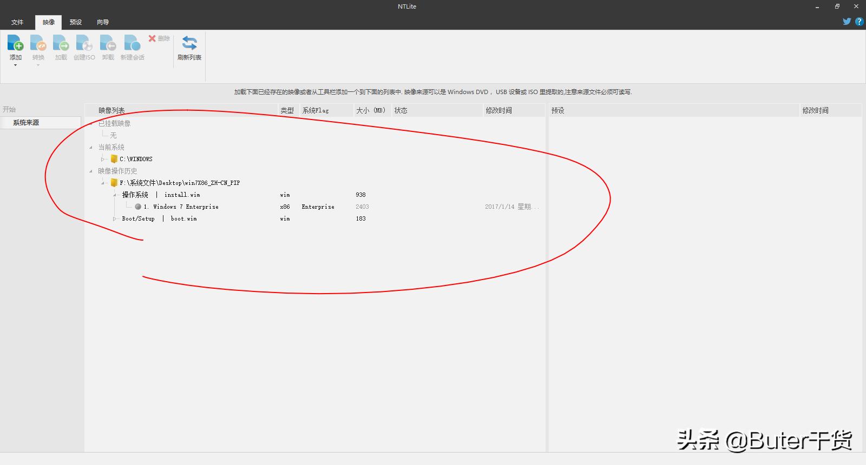866x465 pixels.
Task: Click 修改时间 header in the preset panel
Action: pyautogui.click(x=831, y=110)
